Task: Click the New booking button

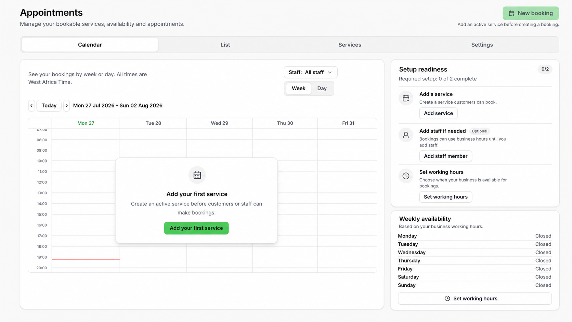Action: click(x=531, y=13)
